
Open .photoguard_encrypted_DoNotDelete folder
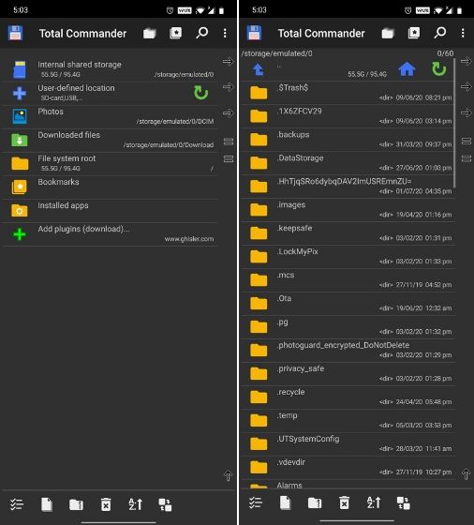coord(348,351)
